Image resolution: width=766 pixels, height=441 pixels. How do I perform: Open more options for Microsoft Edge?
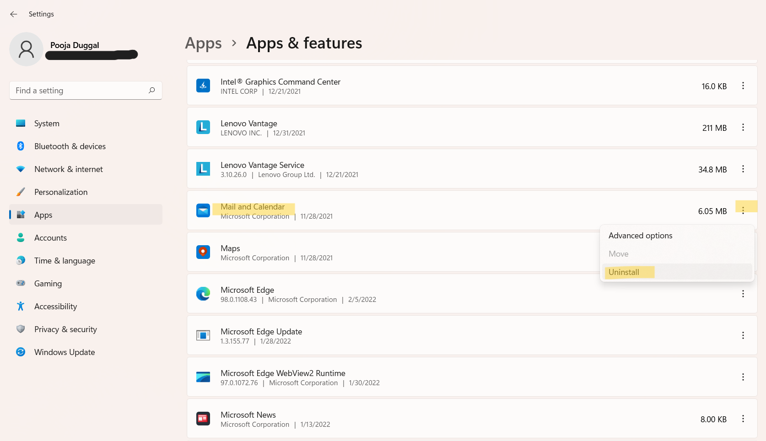743,294
